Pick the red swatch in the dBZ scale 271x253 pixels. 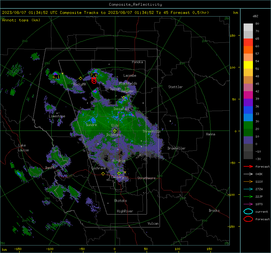pos(248,42)
